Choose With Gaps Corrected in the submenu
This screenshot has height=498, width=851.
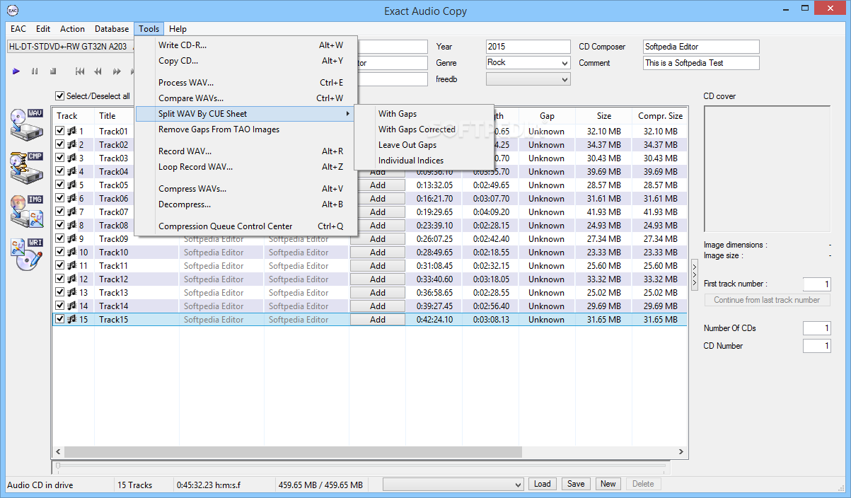click(x=423, y=129)
